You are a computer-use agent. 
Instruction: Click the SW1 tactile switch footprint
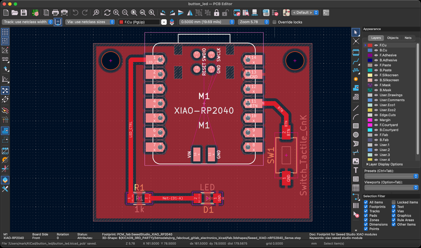286,155
